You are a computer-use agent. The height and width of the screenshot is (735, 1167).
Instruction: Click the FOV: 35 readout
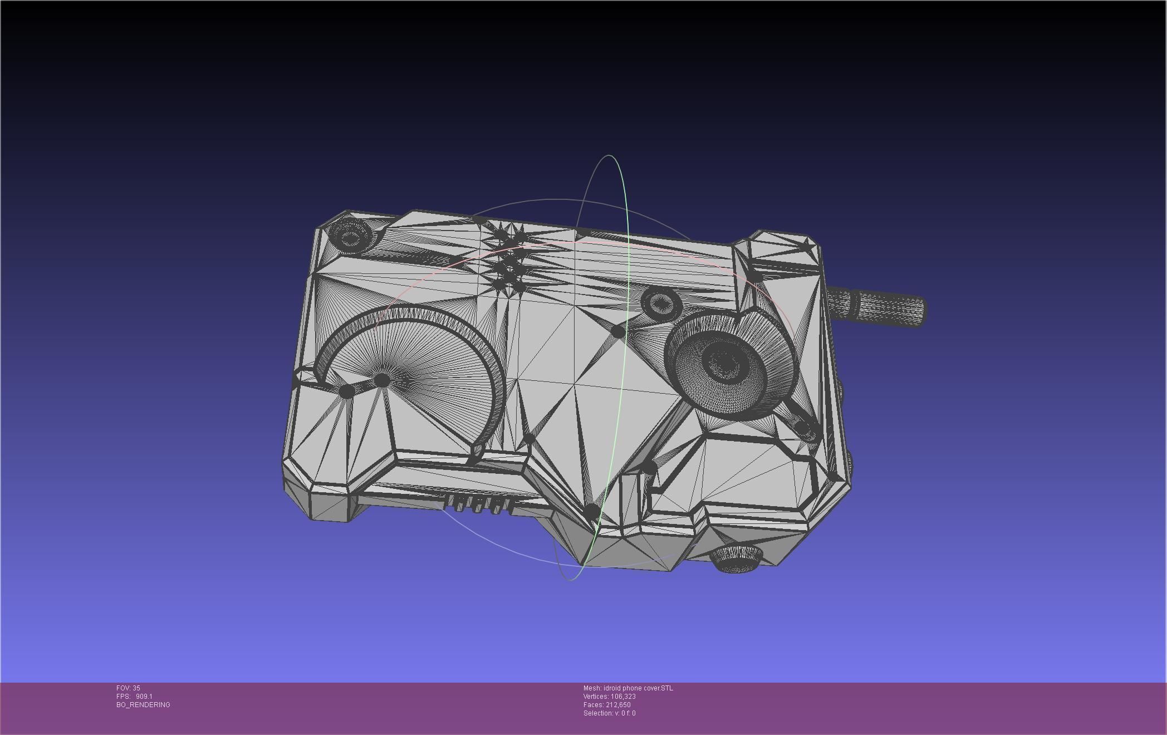coord(128,688)
